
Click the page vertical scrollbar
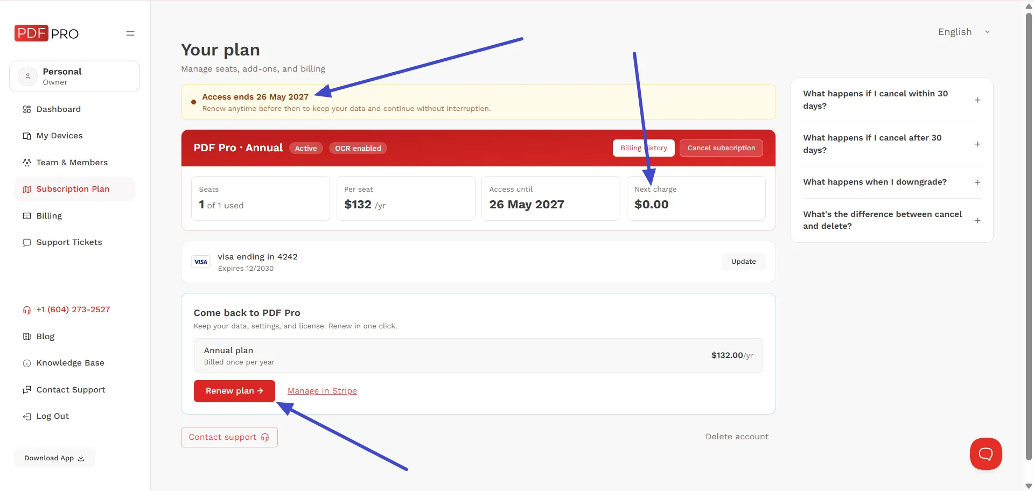[1029, 237]
